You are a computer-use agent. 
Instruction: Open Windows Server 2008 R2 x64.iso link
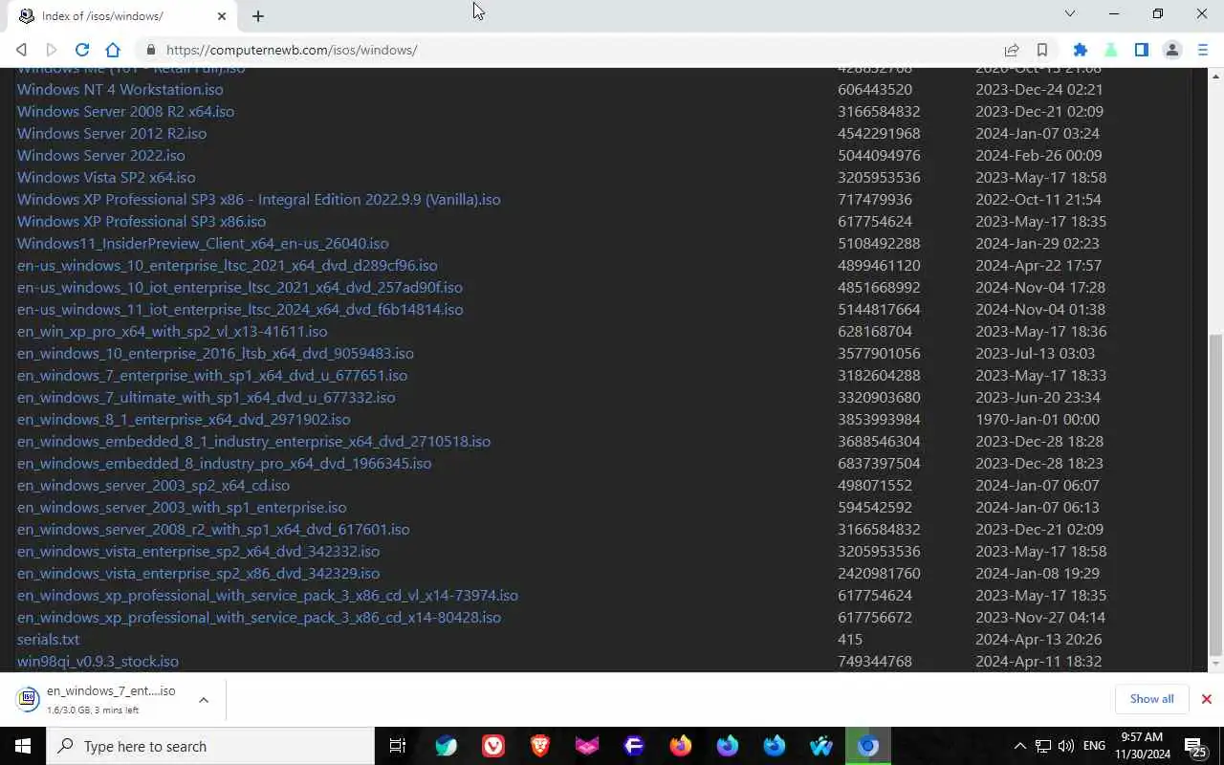[x=125, y=111]
